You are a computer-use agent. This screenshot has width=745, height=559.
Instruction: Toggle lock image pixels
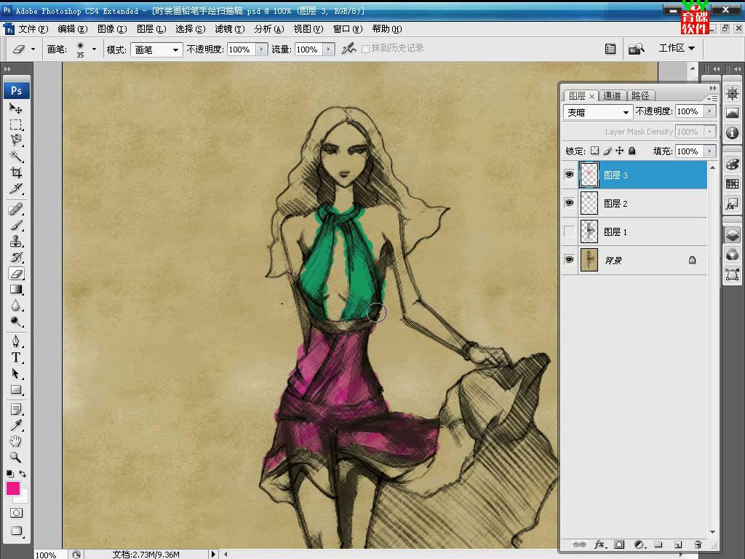[607, 151]
